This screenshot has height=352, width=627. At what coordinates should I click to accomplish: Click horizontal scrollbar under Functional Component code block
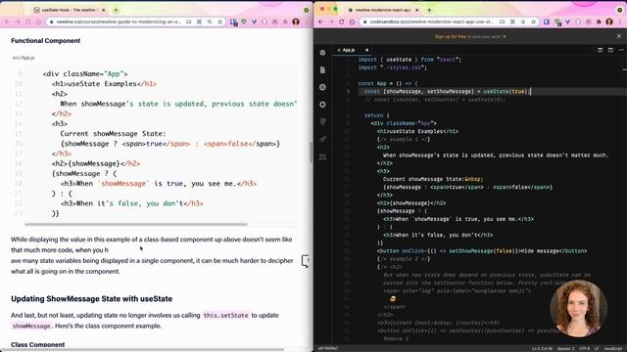[136, 224]
